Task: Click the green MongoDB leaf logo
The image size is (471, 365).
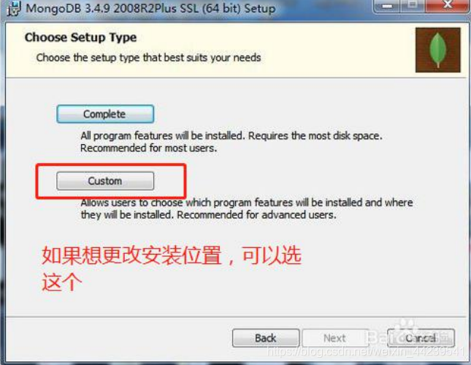Action: (x=437, y=50)
